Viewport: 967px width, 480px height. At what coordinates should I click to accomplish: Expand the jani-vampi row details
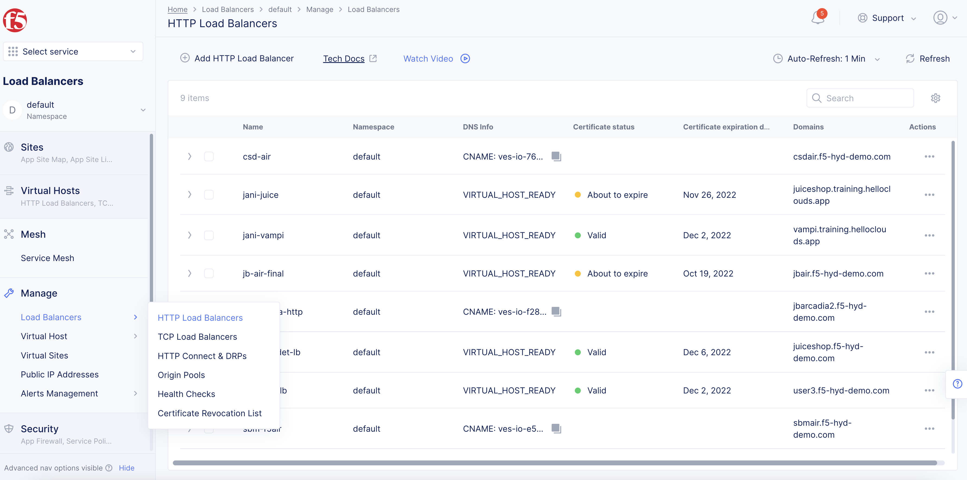pyautogui.click(x=189, y=235)
